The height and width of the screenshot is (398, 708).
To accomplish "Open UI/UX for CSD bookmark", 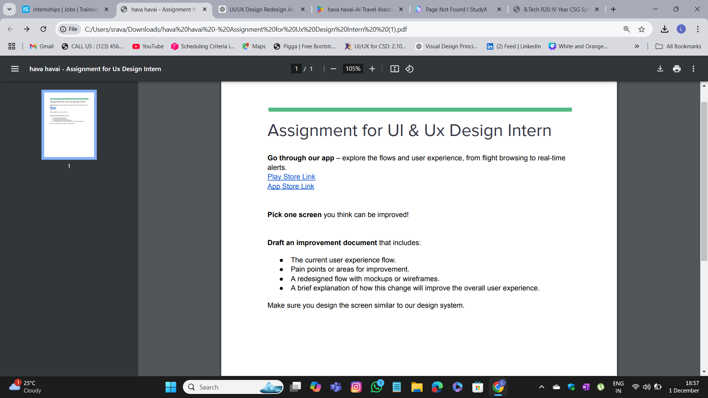I will (x=375, y=46).
